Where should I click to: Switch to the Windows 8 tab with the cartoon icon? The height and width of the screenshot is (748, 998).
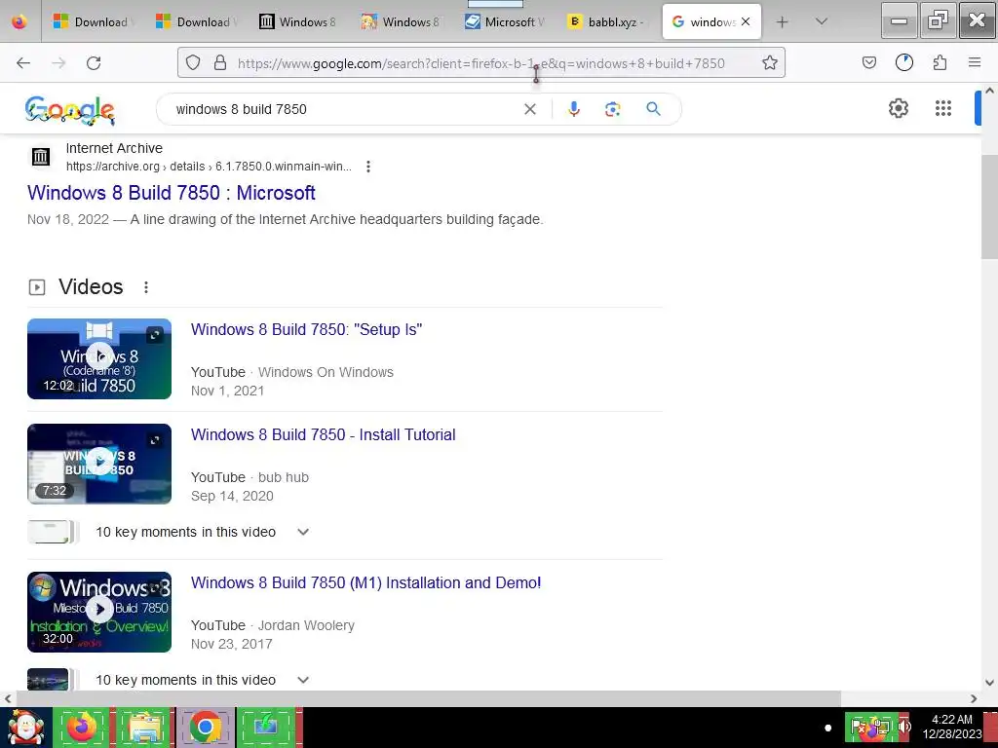[402, 22]
